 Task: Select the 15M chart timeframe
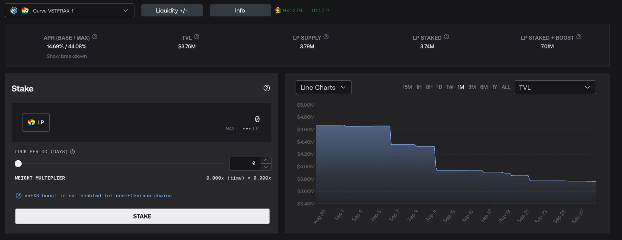coord(407,87)
